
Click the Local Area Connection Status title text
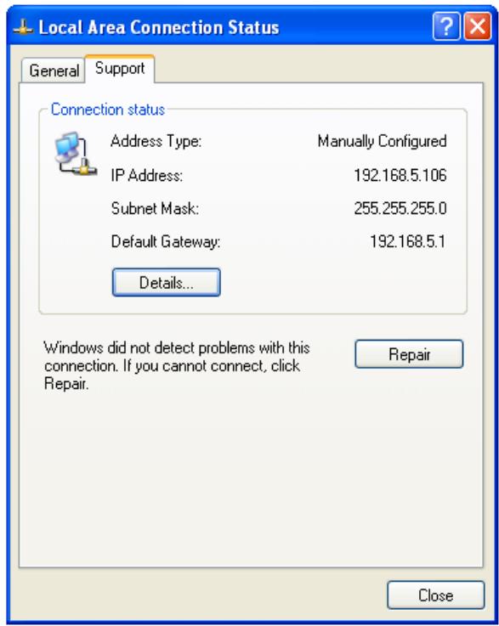point(159,27)
